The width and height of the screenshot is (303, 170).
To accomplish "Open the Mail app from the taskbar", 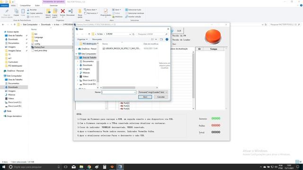I will coord(74,167).
